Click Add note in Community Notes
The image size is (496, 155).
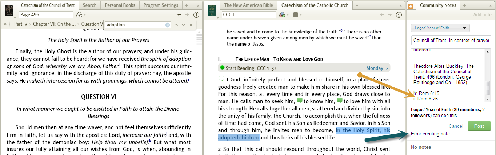point(482,15)
